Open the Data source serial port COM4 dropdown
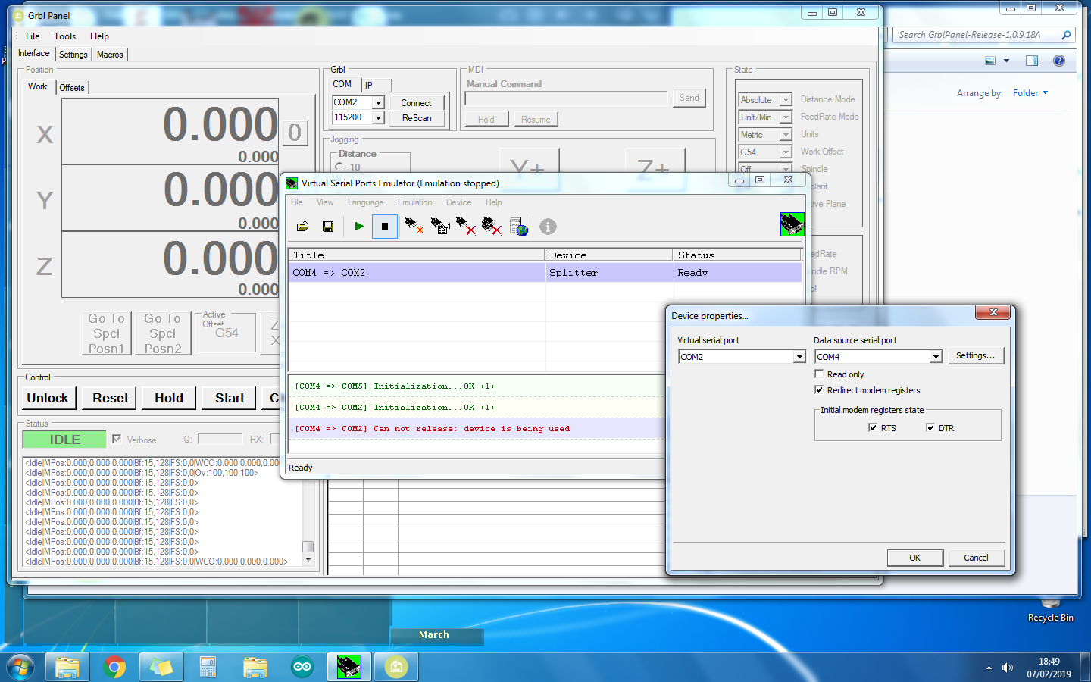 [936, 357]
